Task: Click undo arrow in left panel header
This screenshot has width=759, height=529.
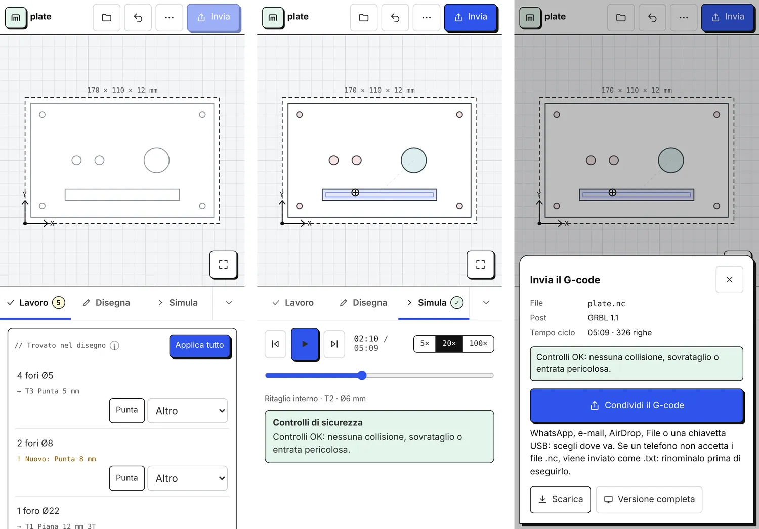Action: click(138, 18)
